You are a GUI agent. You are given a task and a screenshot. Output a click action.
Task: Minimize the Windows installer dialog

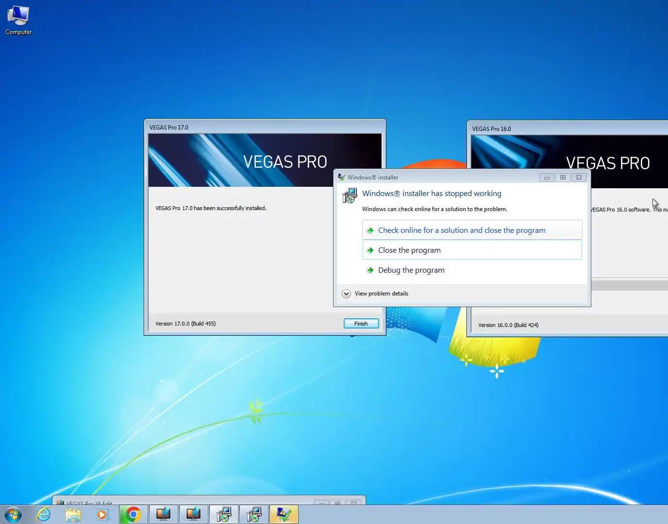point(547,178)
